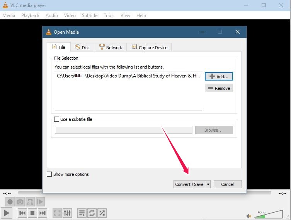Click the playback seek bar
Screen dimensions: 291x220
coord(145,193)
